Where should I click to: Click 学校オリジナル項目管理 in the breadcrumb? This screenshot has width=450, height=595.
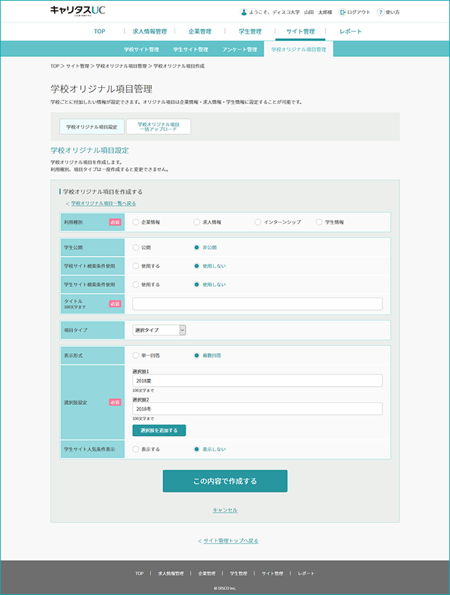(121, 66)
